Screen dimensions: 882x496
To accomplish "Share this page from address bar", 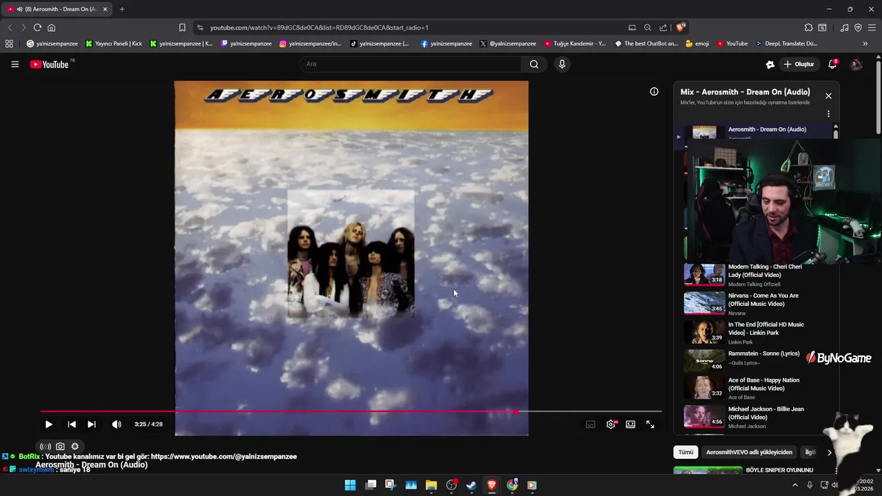I will tap(664, 28).
